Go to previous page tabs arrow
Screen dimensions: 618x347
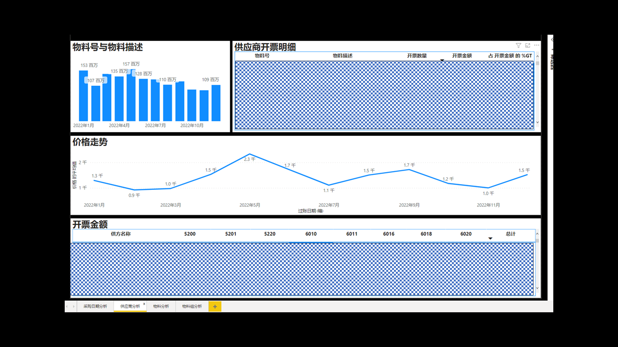pyautogui.click(x=68, y=307)
